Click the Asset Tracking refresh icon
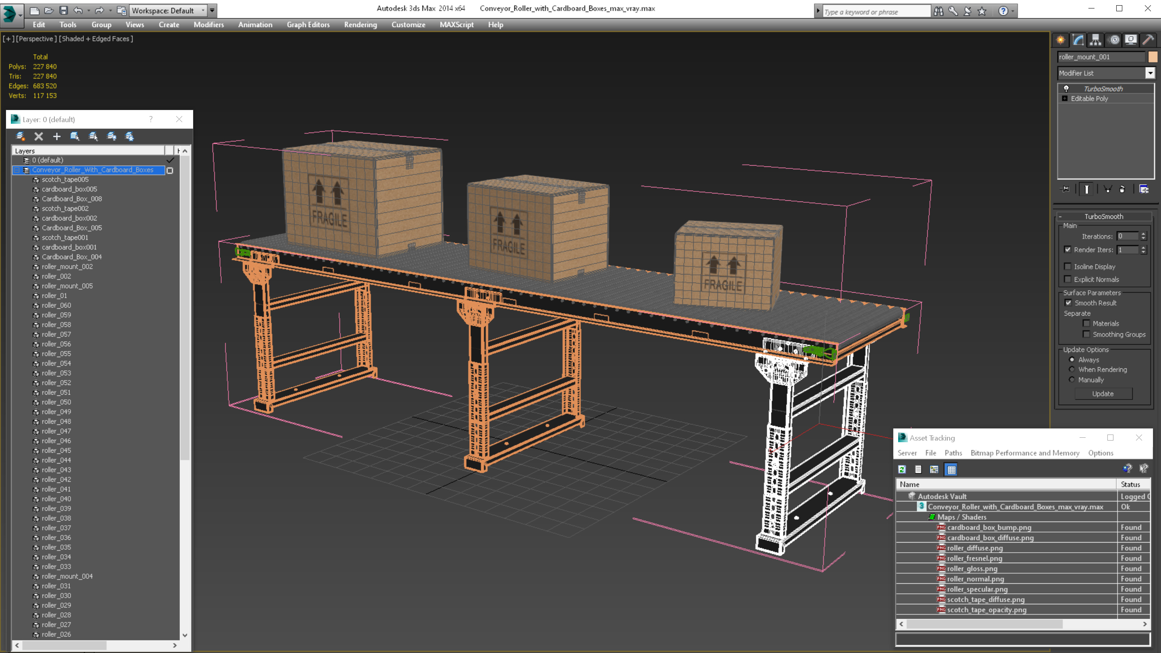Viewport: 1161px width, 653px height. (x=902, y=469)
